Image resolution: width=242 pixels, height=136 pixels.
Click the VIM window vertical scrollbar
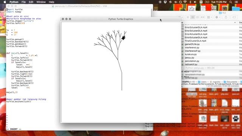(x=152, y=12)
